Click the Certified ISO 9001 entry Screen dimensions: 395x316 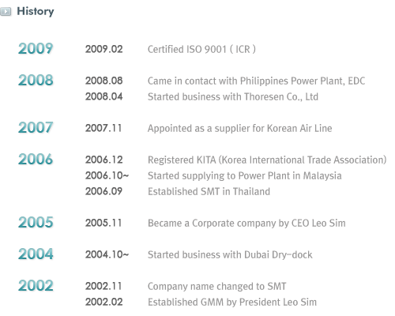point(201,50)
